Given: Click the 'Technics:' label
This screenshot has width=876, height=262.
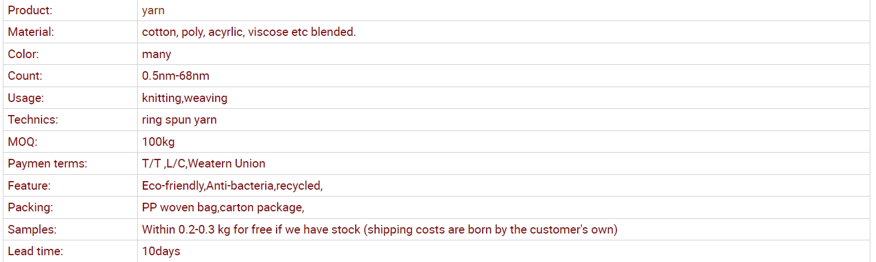Looking at the screenshot, I should pos(33,120).
